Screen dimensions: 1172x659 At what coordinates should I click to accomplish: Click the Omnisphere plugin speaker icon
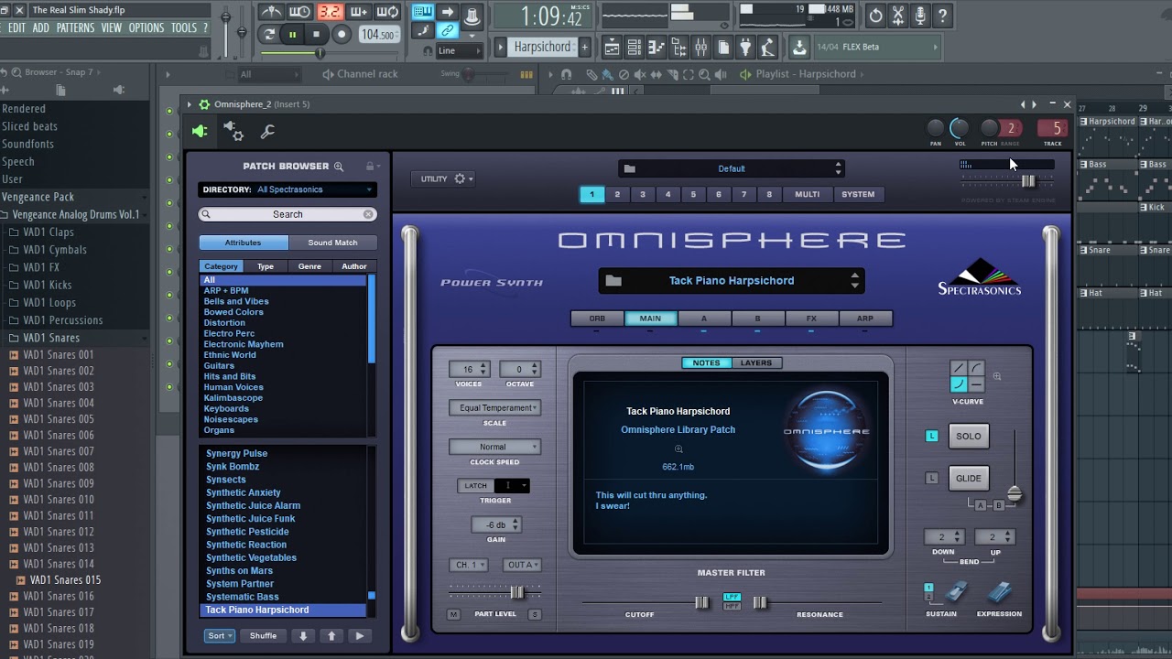(200, 132)
